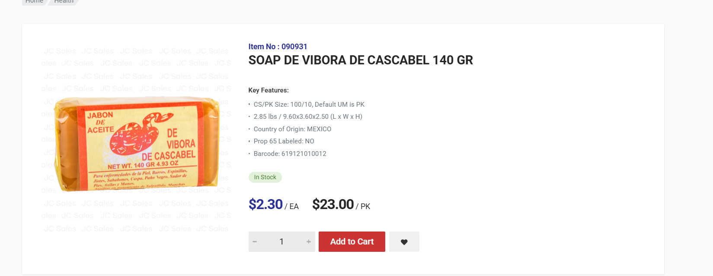Click the 2.85 lbs dimensions line
The height and width of the screenshot is (276, 713).
pyautogui.click(x=307, y=117)
